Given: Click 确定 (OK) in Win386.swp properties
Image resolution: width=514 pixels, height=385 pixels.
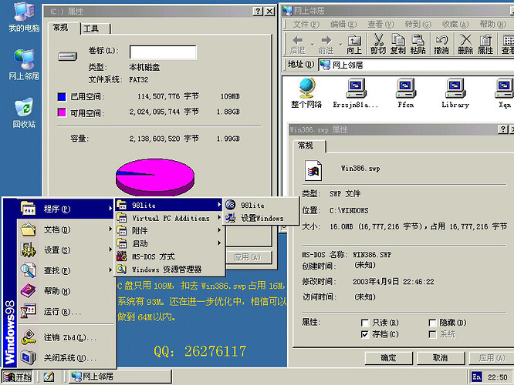Looking at the screenshot, I should 388,358.
